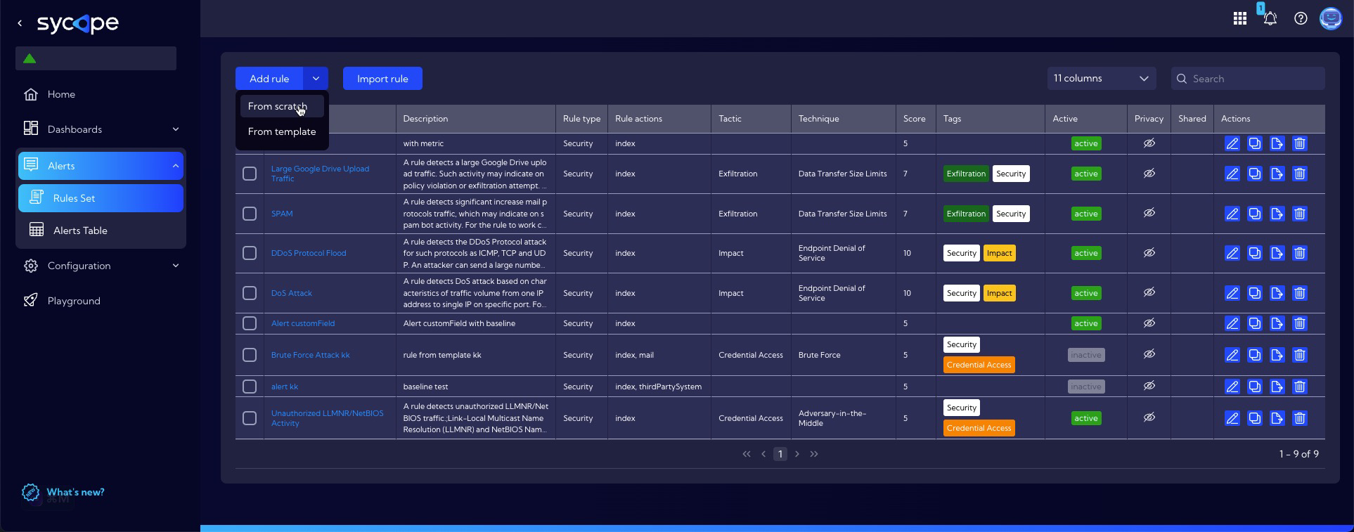1354x532 pixels.
Task: Click the What's new icon
Action: tap(30, 493)
